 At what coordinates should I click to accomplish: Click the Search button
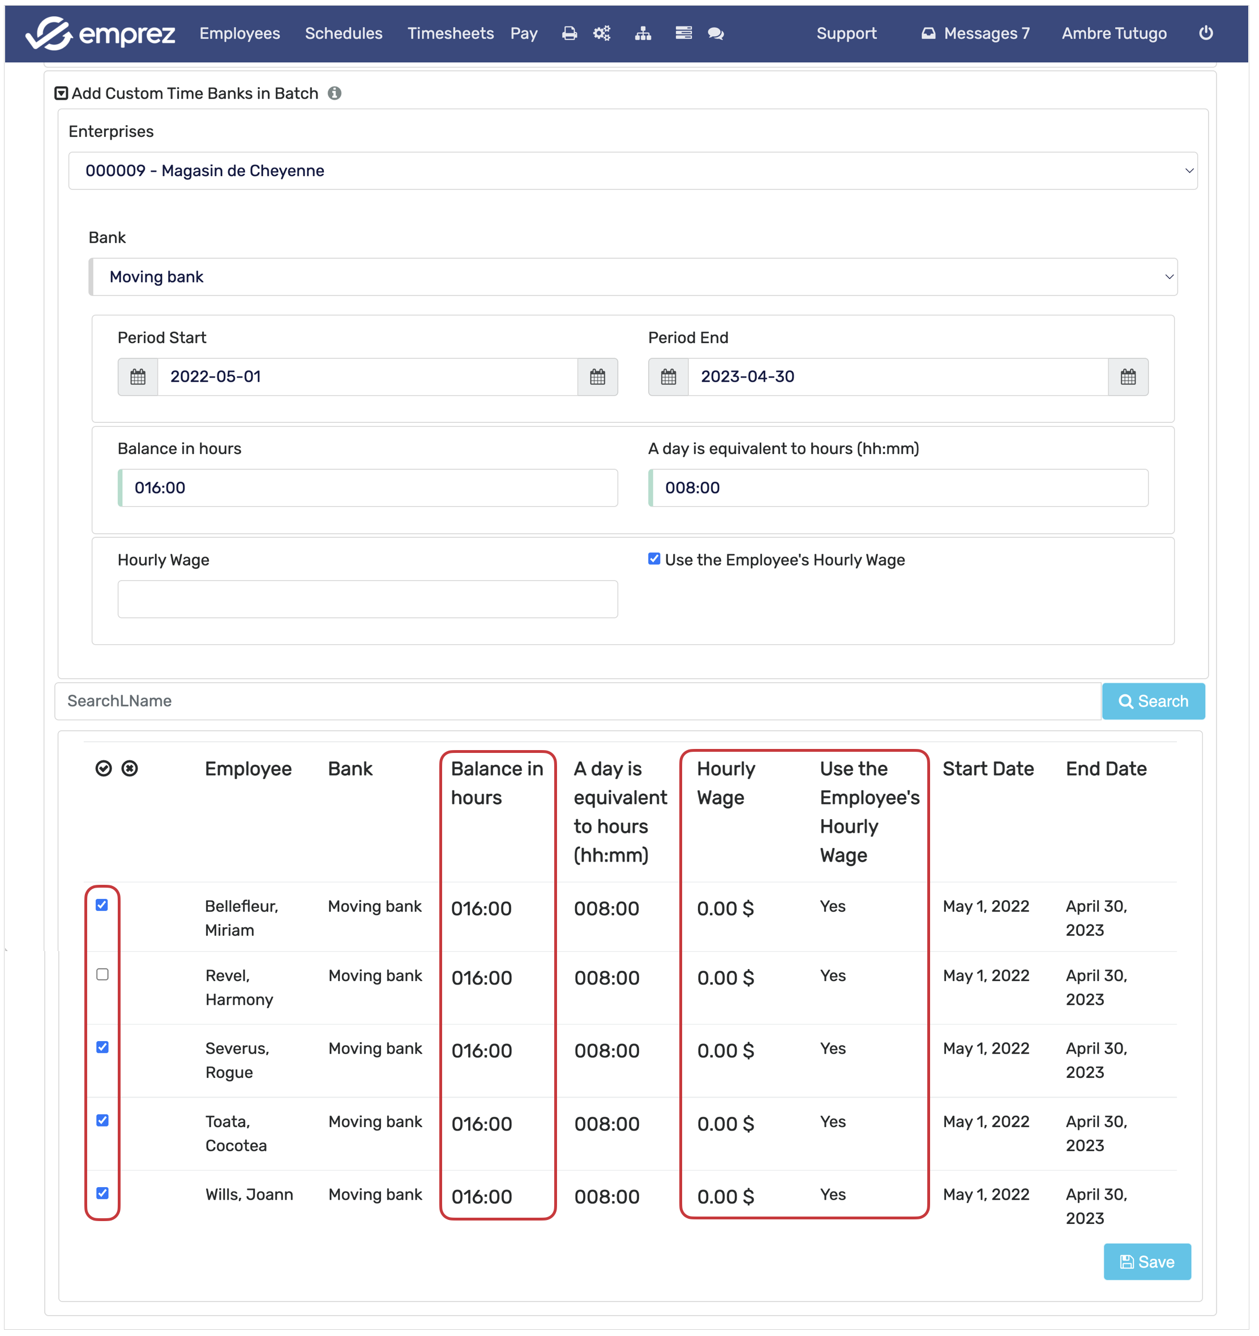point(1154,701)
